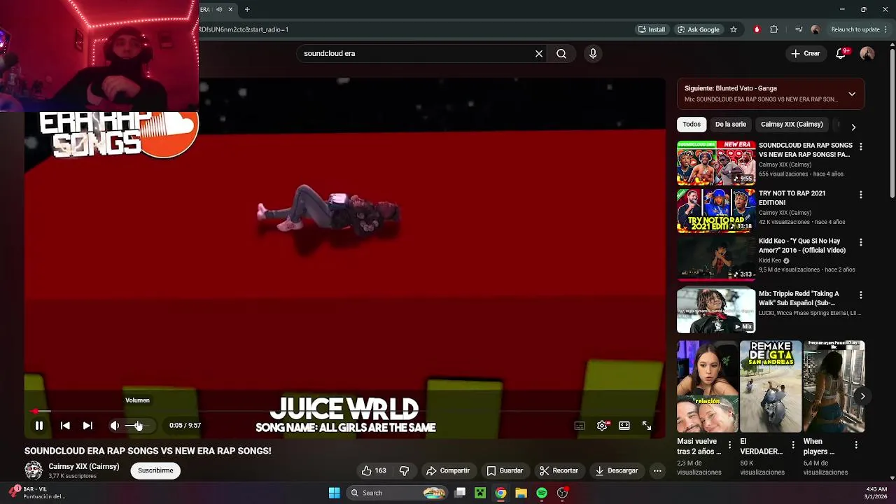Viewport: 896px width, 504px height.
Task: Open the Chrome profile avatar
Action: click(815, 29)
